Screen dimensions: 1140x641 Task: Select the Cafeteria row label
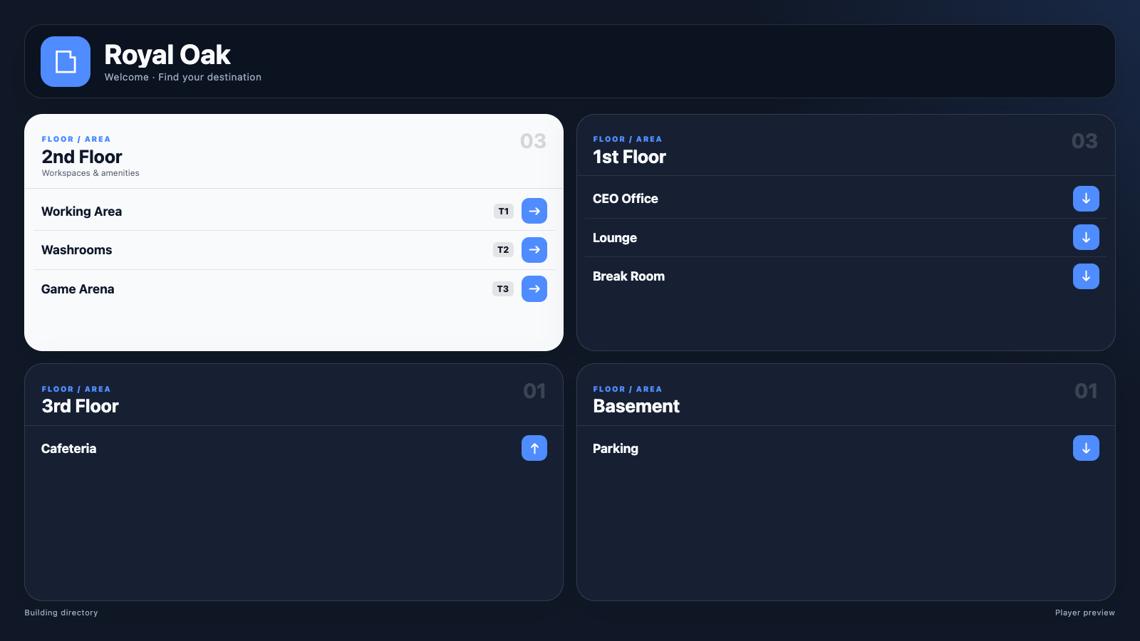(68, 449)
